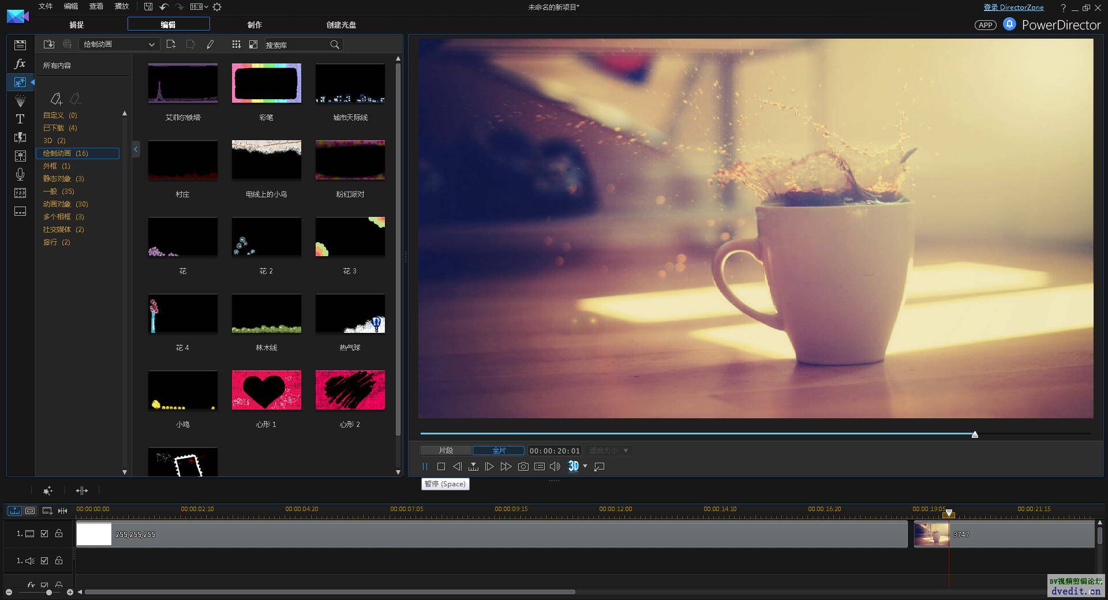Click the preview seek bar handle
Screen dimensions: 1108x600
point(975,434)
